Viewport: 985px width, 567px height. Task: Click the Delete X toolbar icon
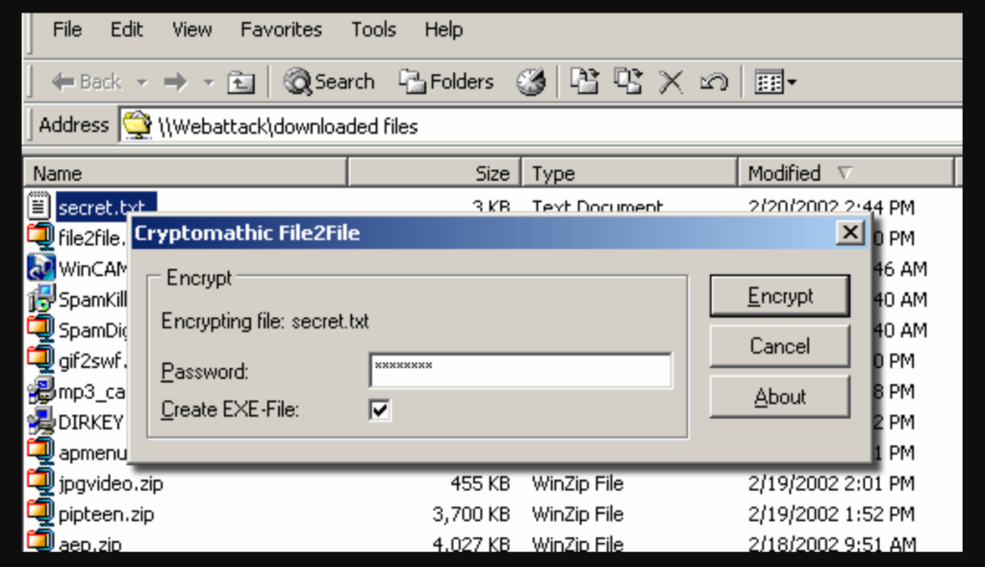670,83
